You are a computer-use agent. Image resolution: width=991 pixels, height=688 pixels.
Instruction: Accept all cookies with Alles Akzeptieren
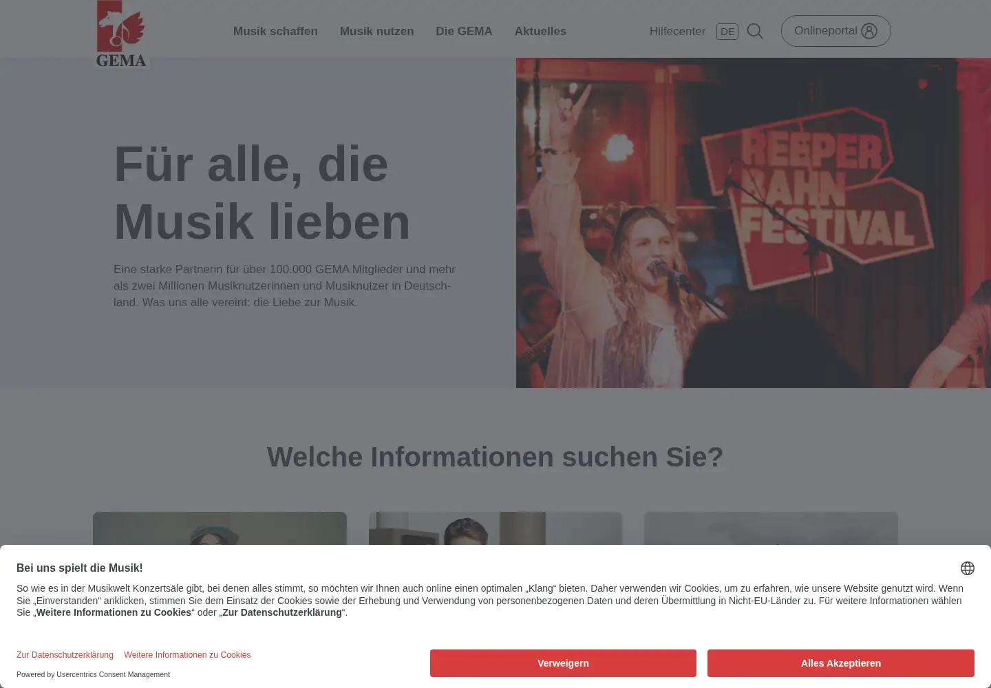pos(841,663)
